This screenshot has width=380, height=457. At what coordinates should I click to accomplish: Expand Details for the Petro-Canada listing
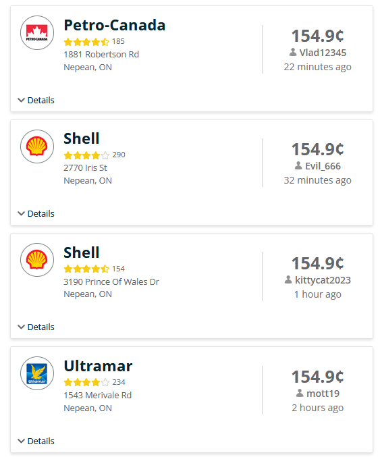[36, 101]
